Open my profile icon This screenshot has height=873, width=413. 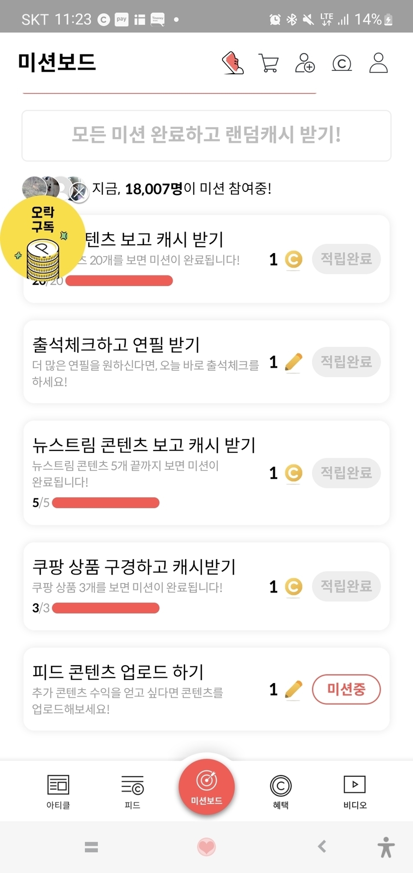point(378,63)
